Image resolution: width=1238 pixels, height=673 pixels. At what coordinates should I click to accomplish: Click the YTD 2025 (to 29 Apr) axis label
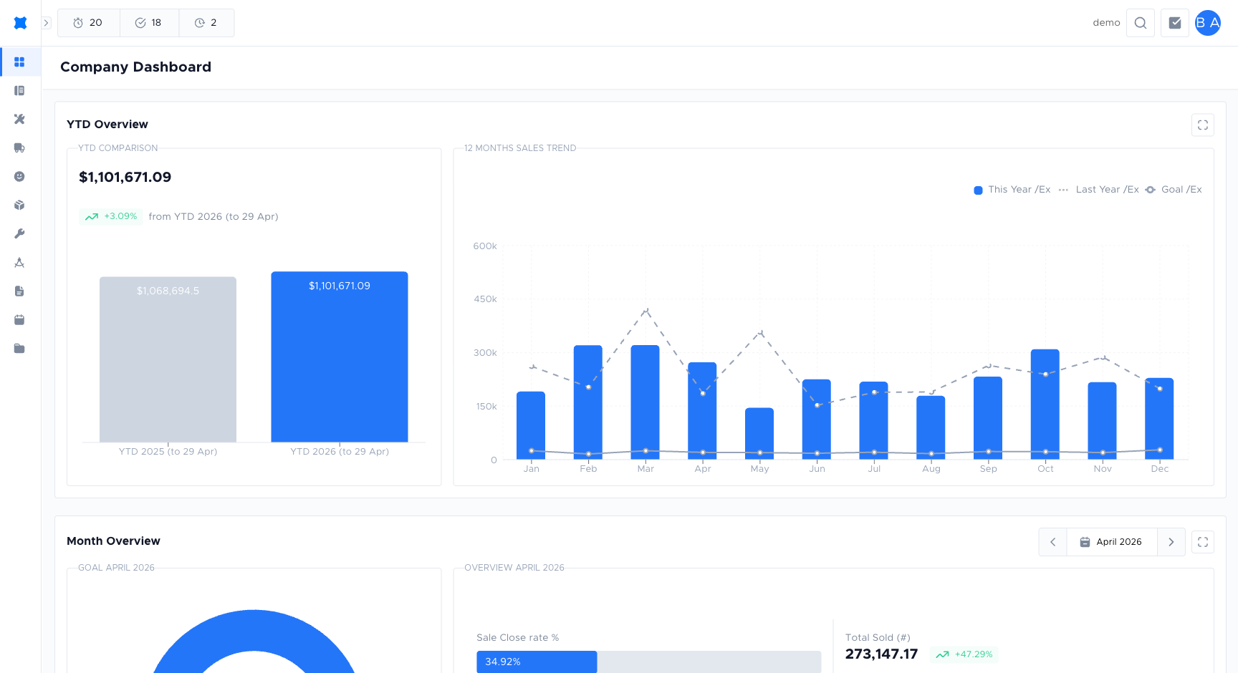click(x=168, y=452)
